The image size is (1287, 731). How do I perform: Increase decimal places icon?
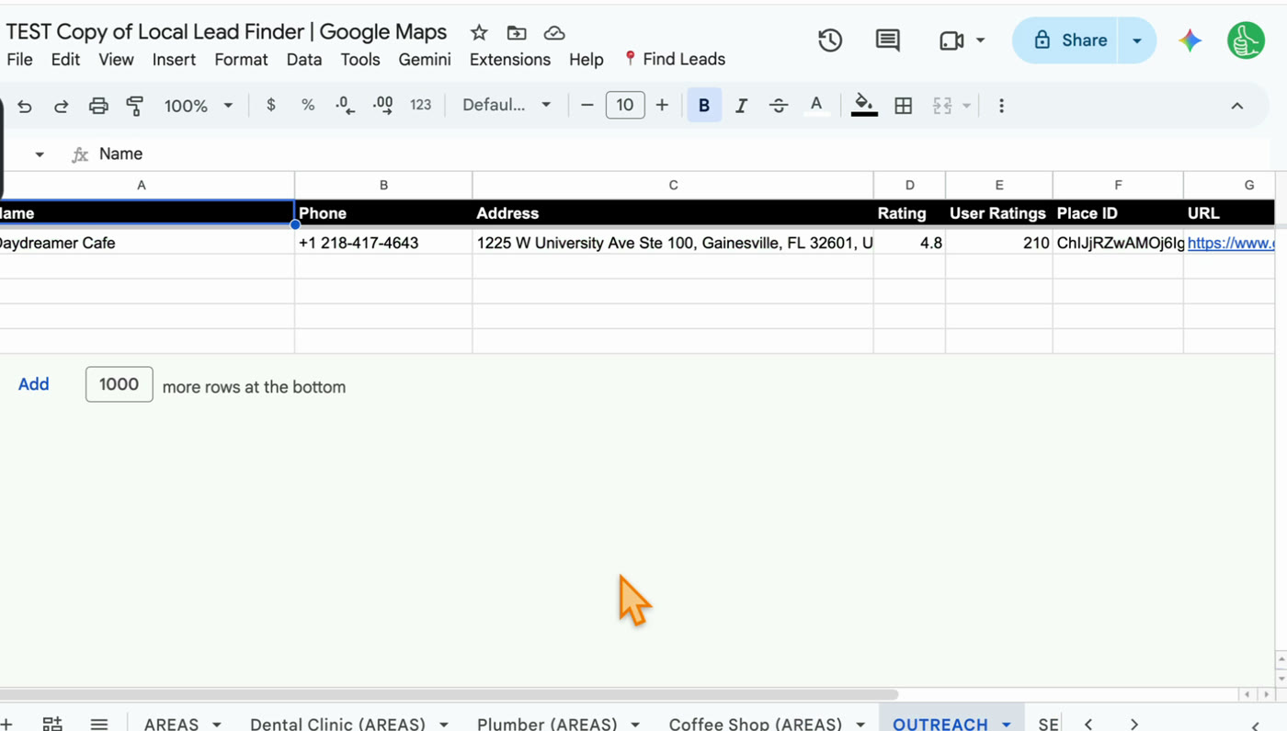tap(382, 106)
